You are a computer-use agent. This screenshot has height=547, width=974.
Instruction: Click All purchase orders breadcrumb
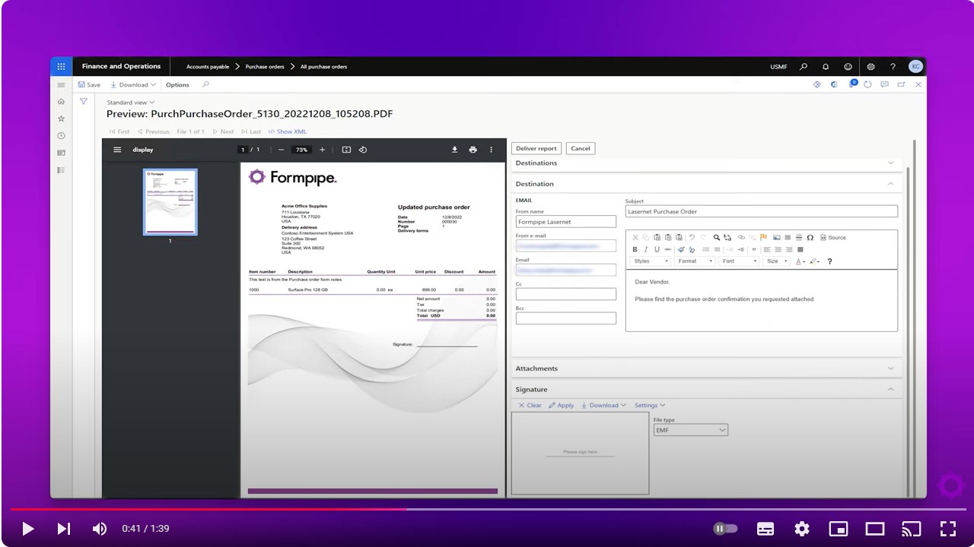(323, 67)
